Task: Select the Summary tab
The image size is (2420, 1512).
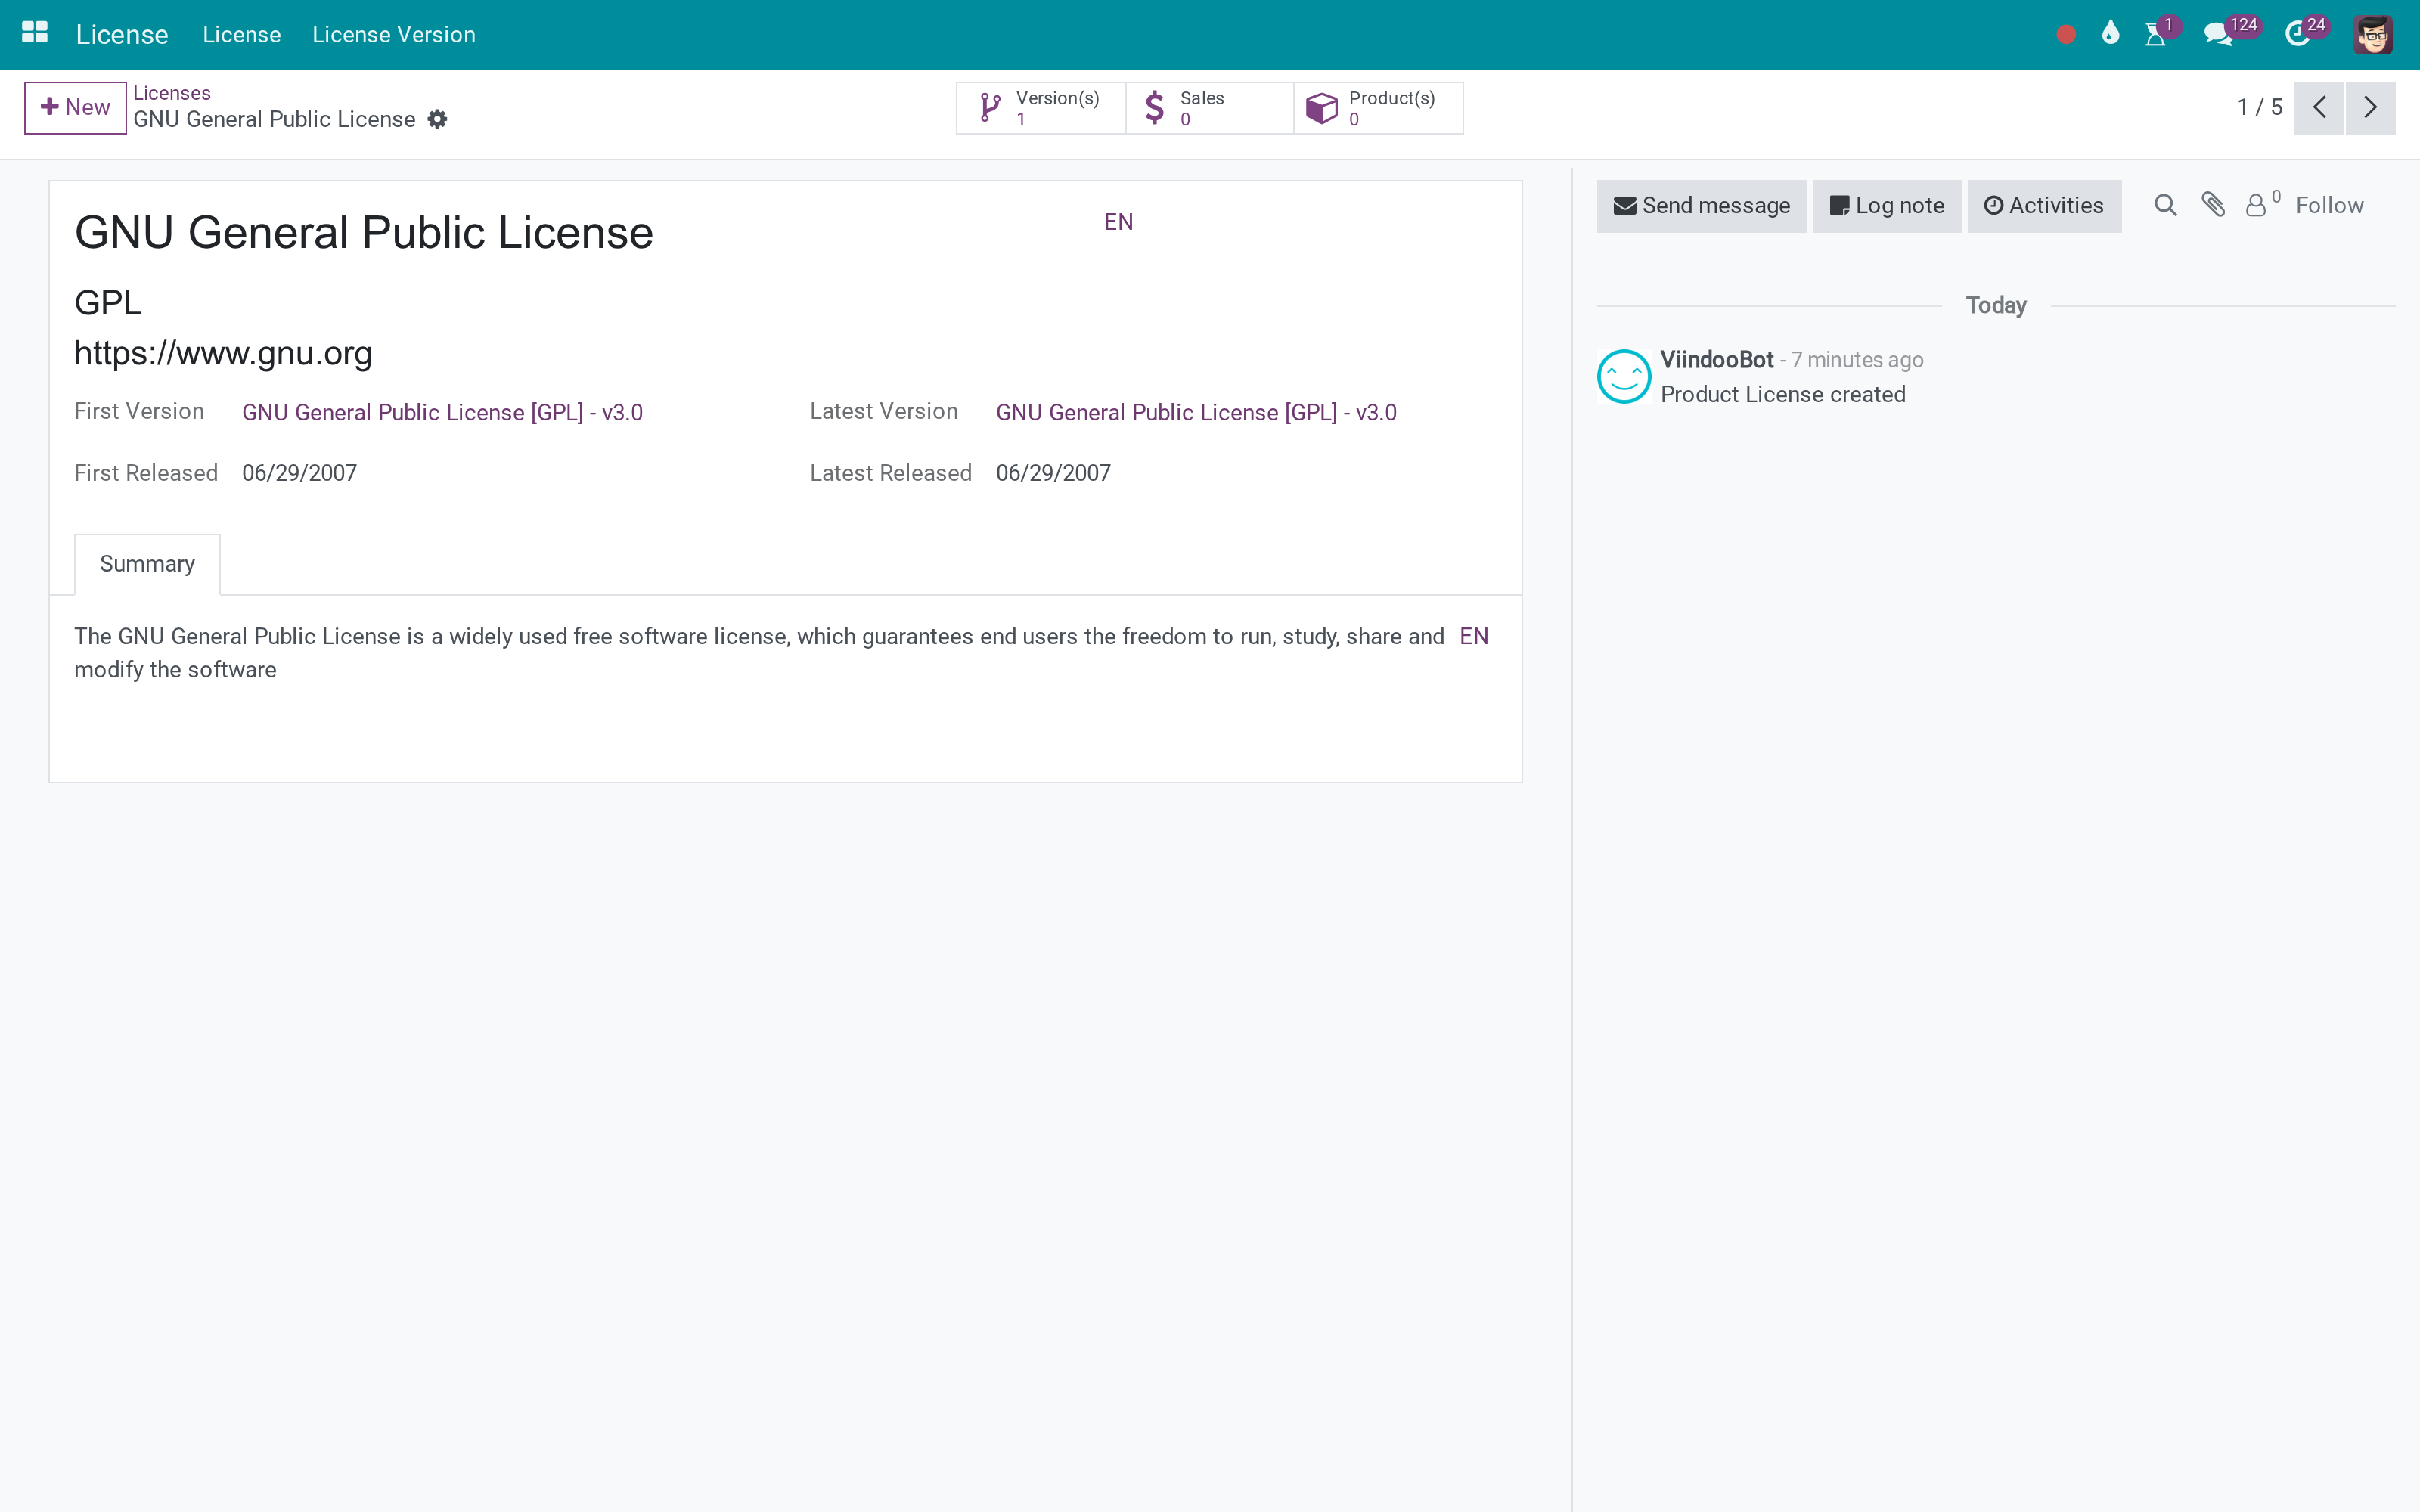Action: [147, 564]
